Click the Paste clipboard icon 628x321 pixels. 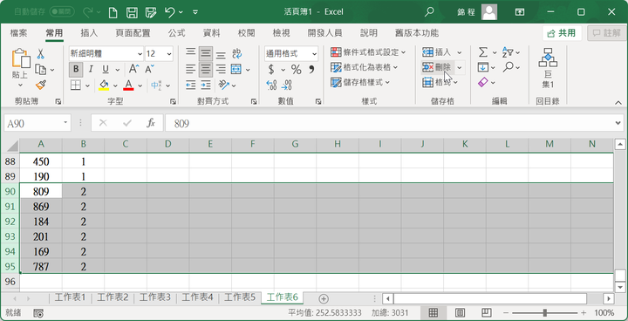pyautogui.click(x=21, y=58)
